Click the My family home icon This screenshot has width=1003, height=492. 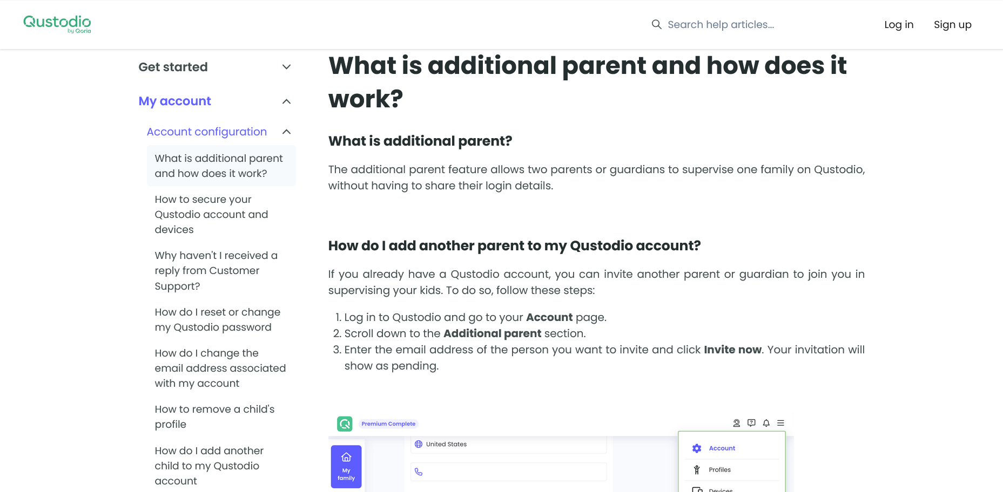point(346,457)
